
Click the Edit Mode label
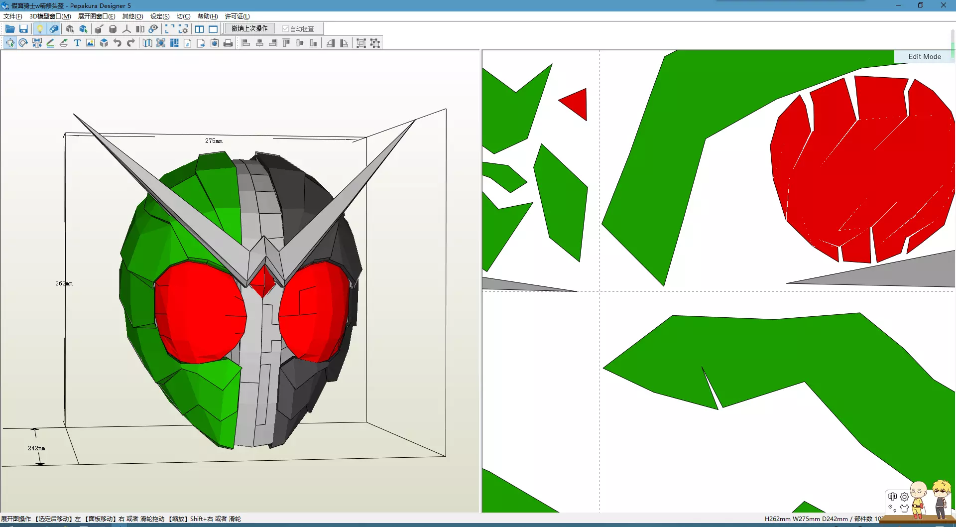coord(925,57)
